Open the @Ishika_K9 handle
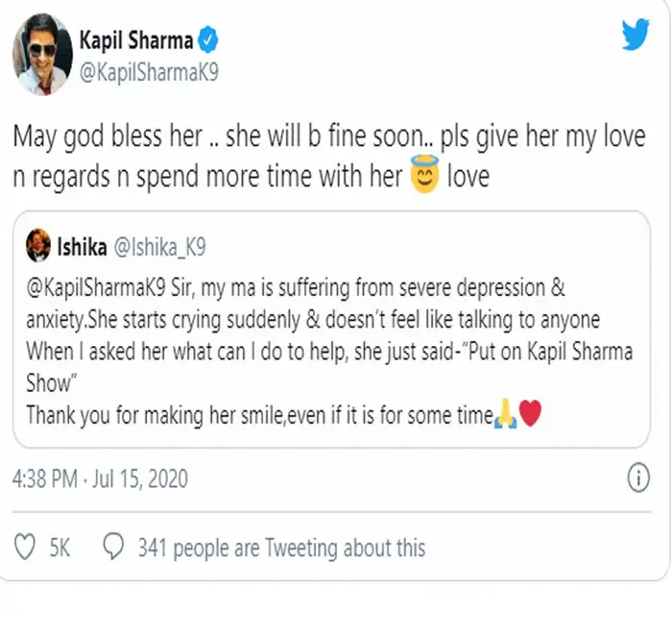This screenshot has width=672, height=636. 161,248
